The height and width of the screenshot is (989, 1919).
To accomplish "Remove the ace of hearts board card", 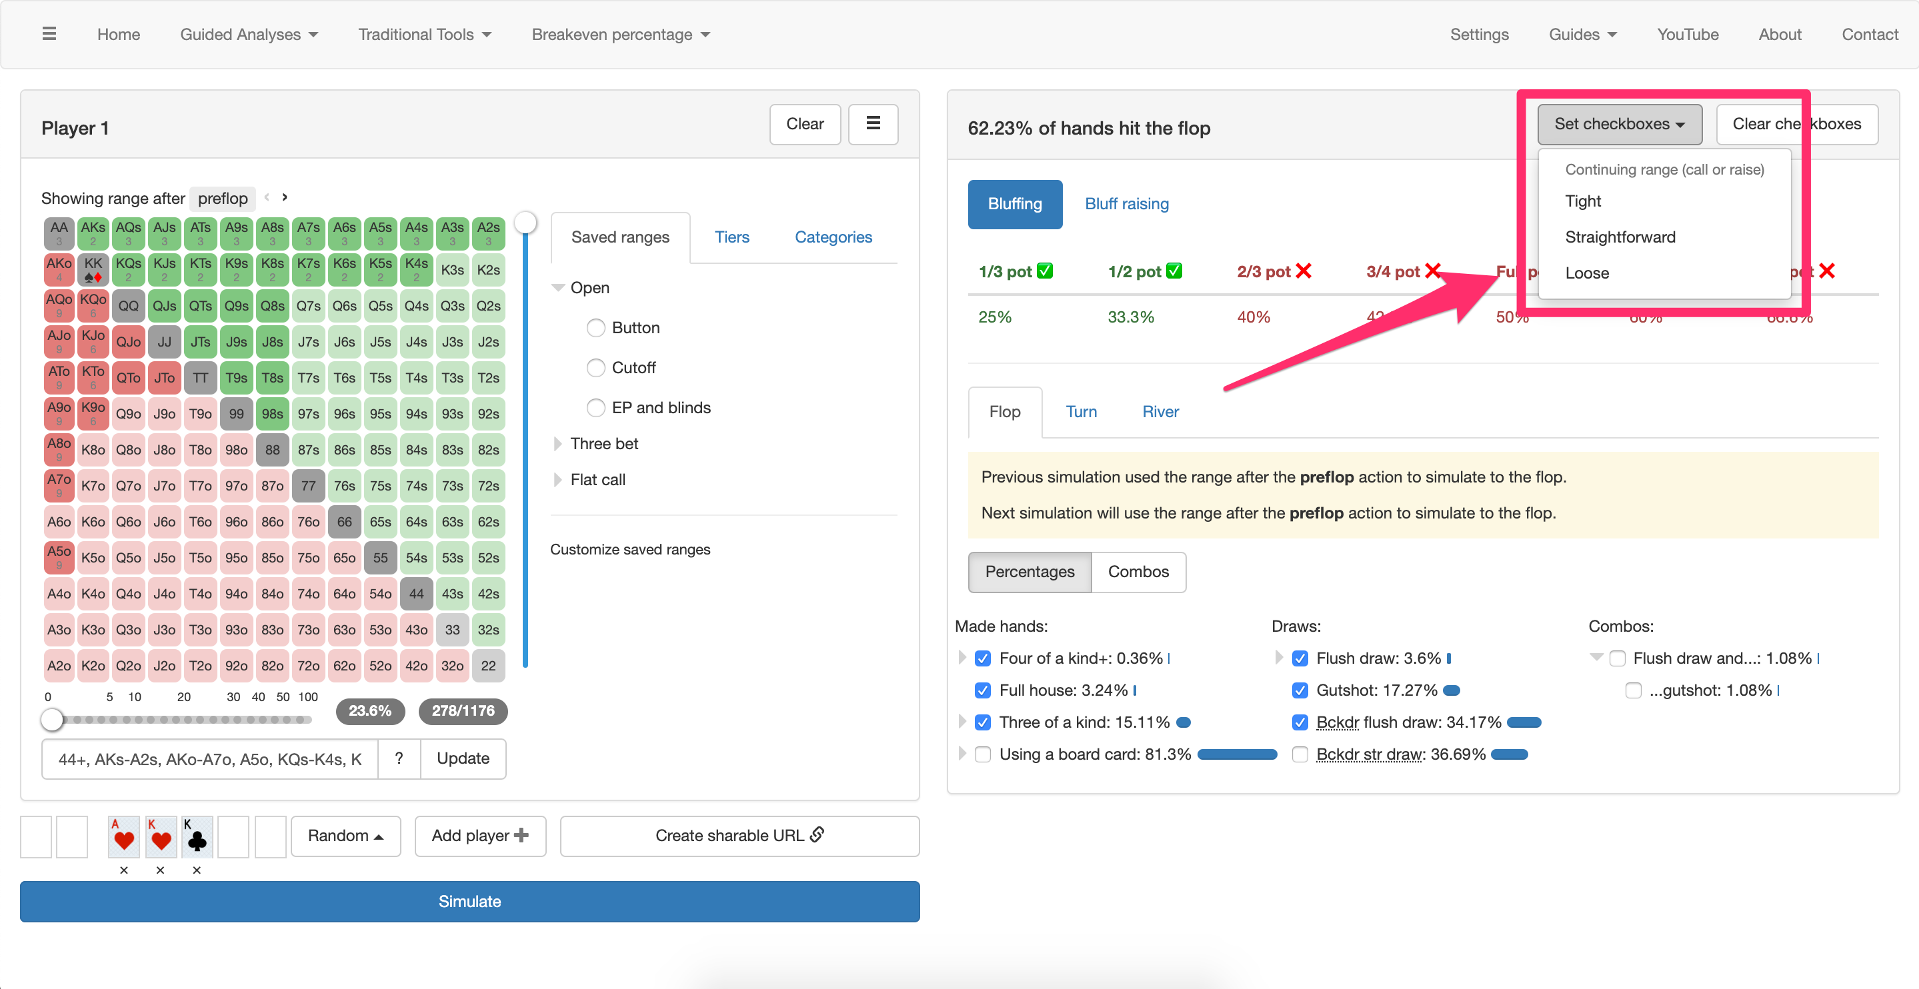I will [125, 870].
